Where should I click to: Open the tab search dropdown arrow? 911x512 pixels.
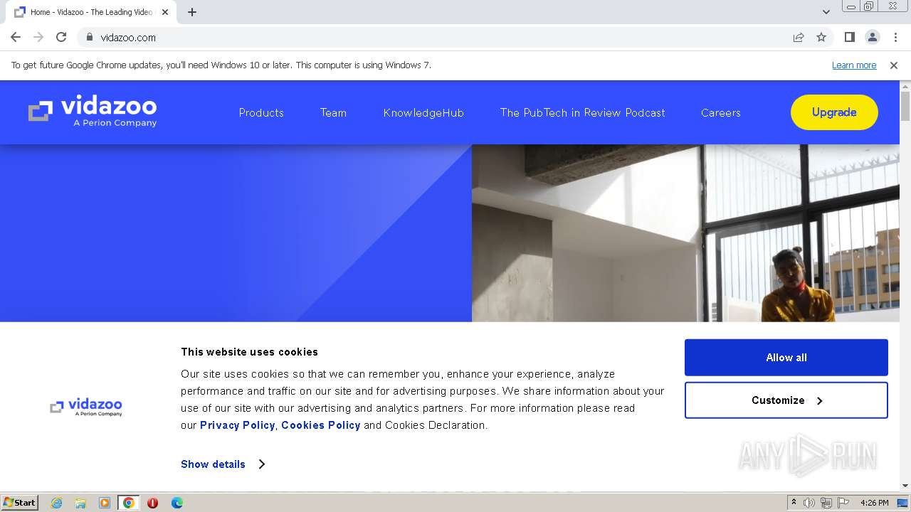point(826,12)
